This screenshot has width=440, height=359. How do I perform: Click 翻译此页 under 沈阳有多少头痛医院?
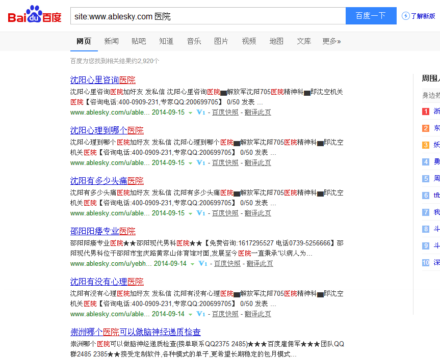(x=257, y=213)
